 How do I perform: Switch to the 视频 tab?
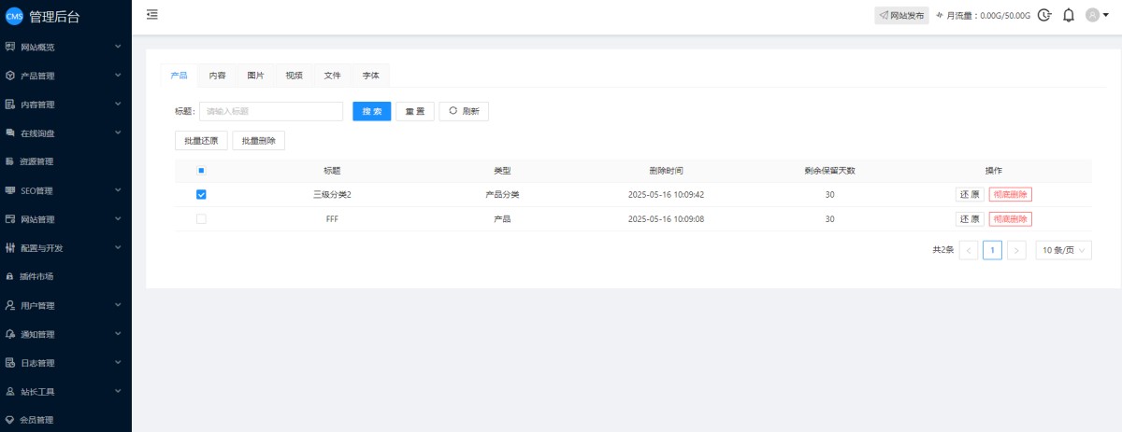click(294, 76)
